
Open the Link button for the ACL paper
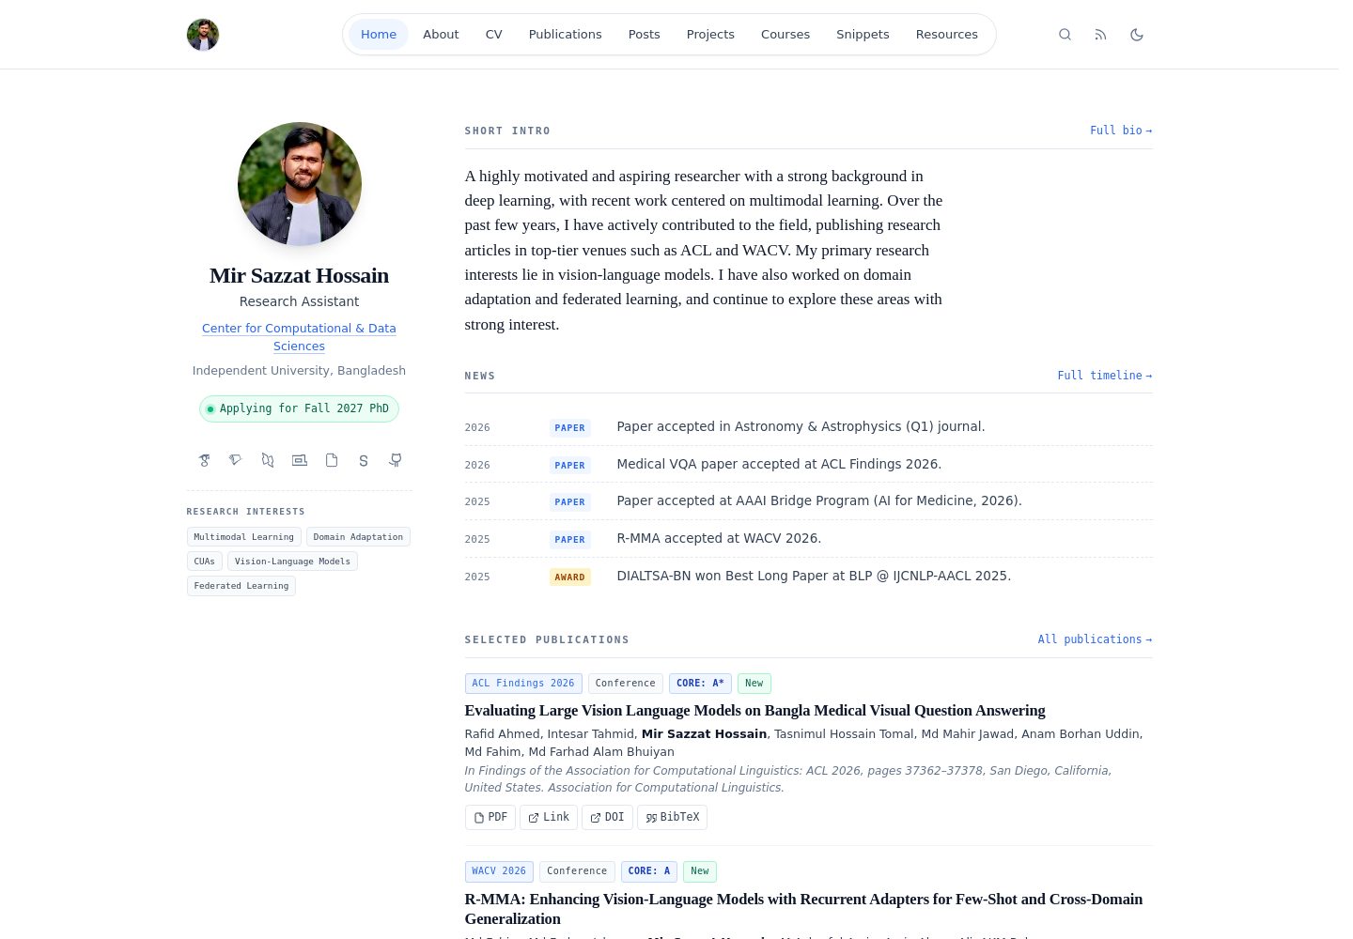click(x=549, y=818)
